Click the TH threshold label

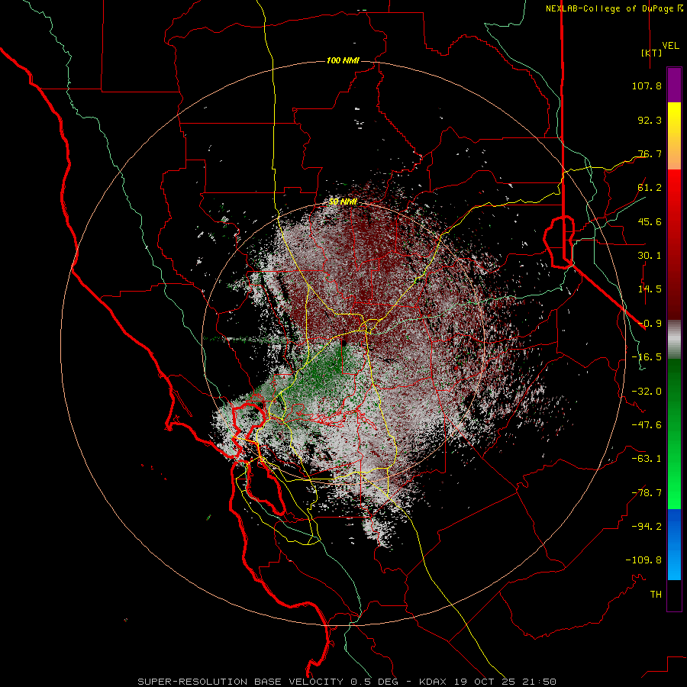coord(656,595)
